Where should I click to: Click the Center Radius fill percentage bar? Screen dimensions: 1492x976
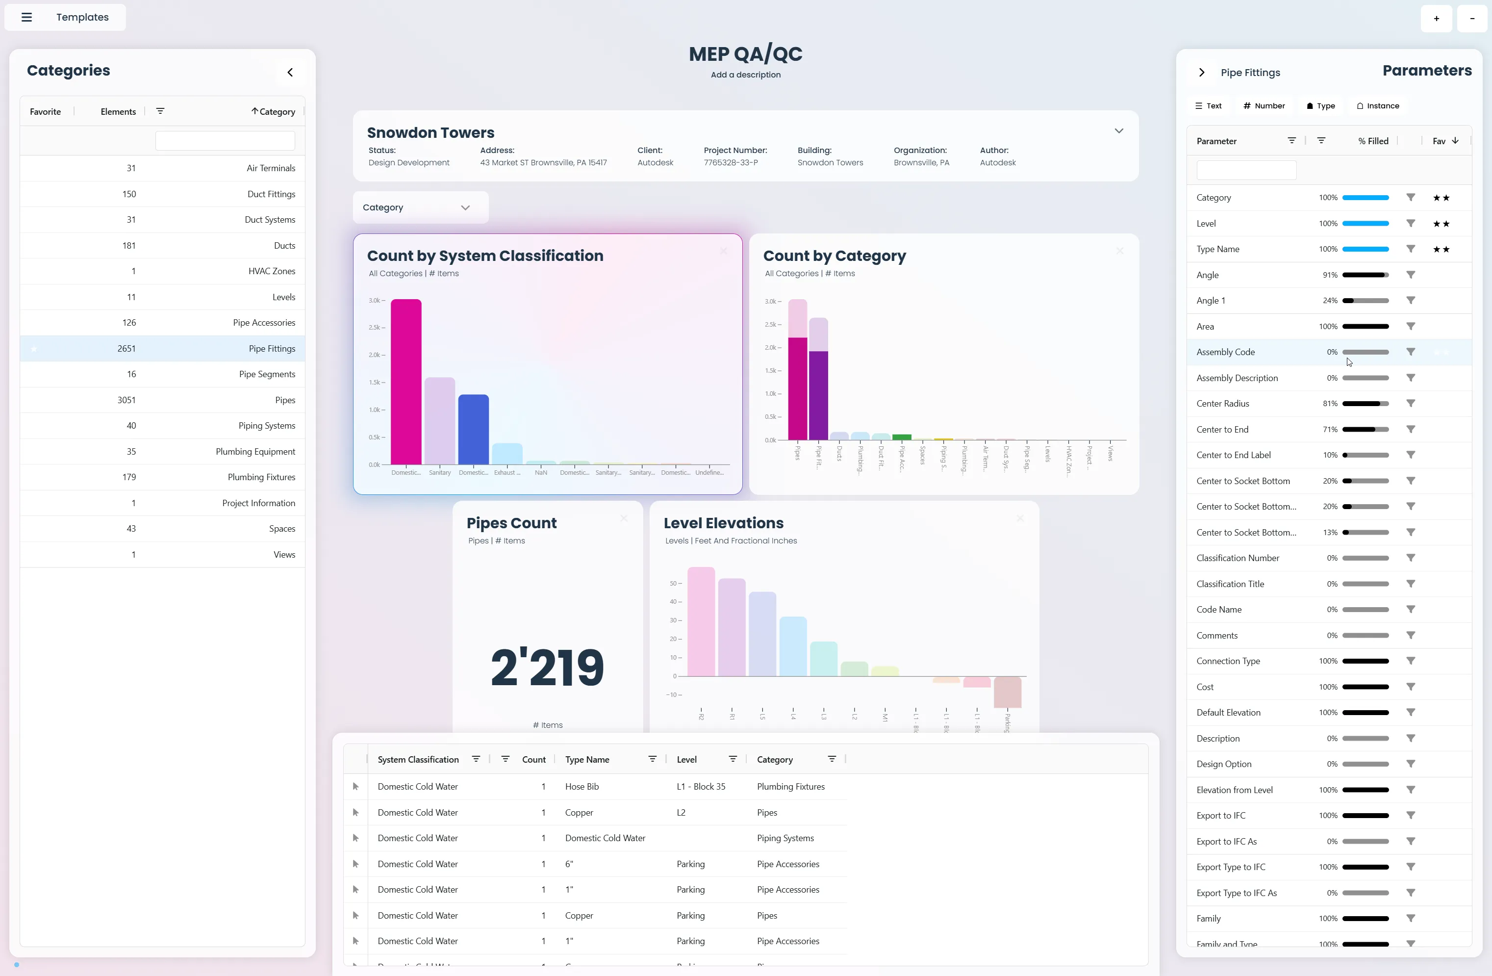tap(1365, 404)
